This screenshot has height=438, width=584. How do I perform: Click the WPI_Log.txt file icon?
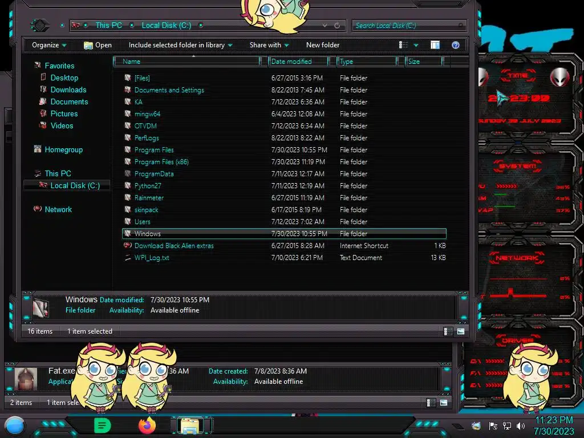point(128,257)
